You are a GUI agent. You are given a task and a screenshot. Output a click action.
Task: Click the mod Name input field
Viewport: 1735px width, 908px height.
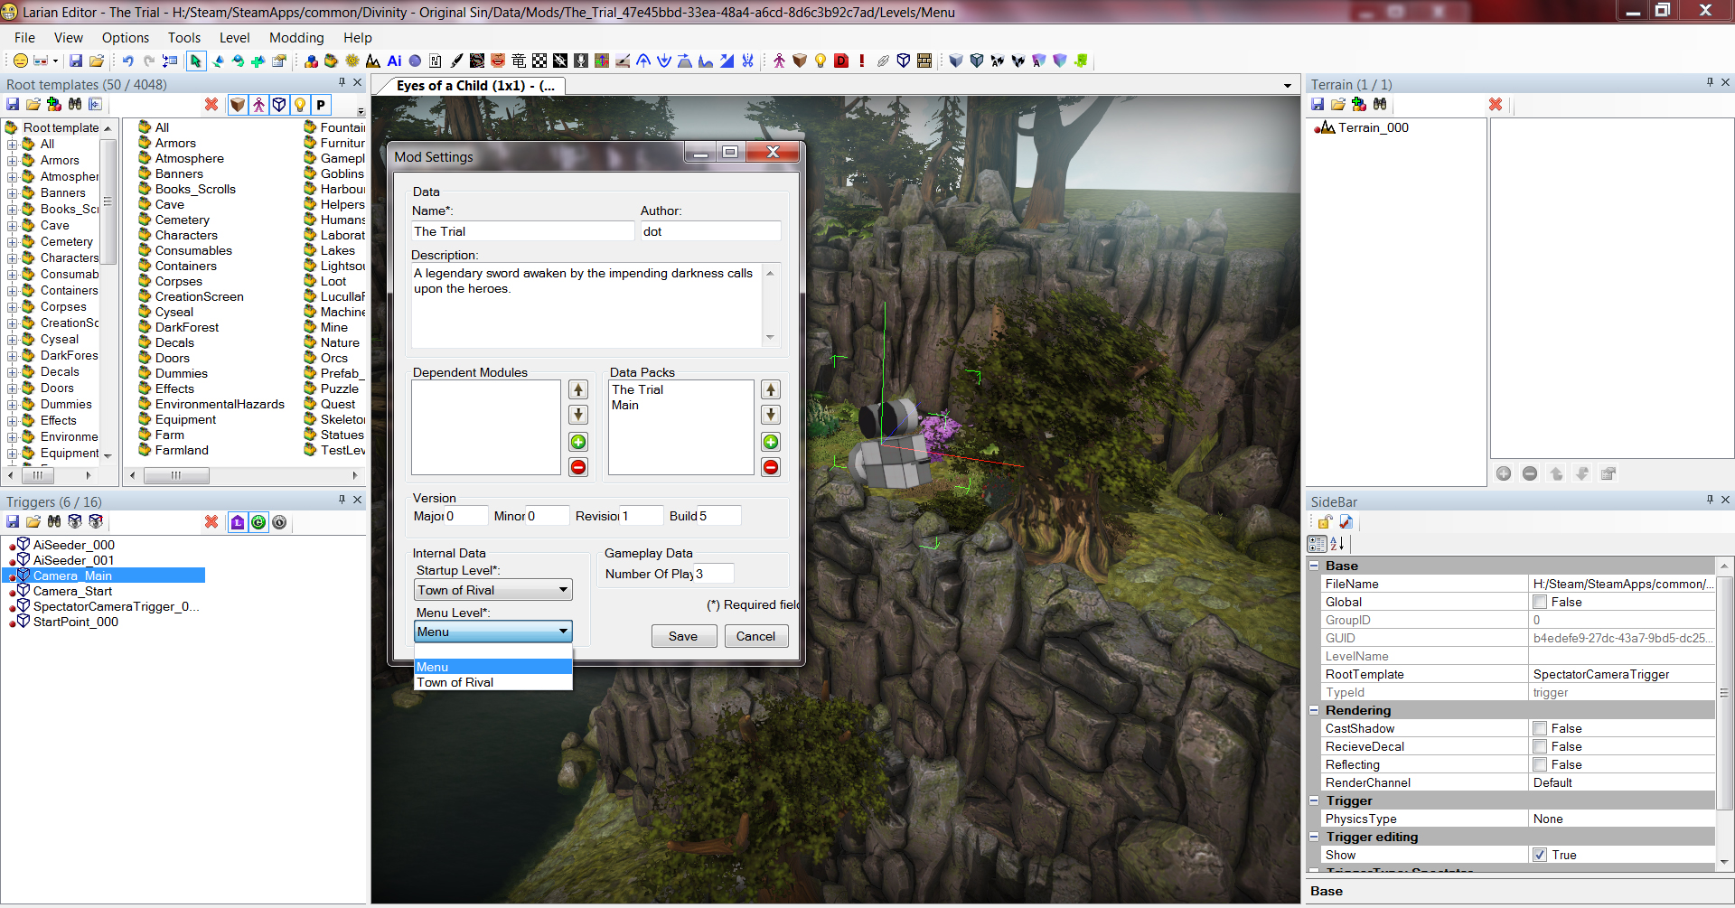click(523, 231)
